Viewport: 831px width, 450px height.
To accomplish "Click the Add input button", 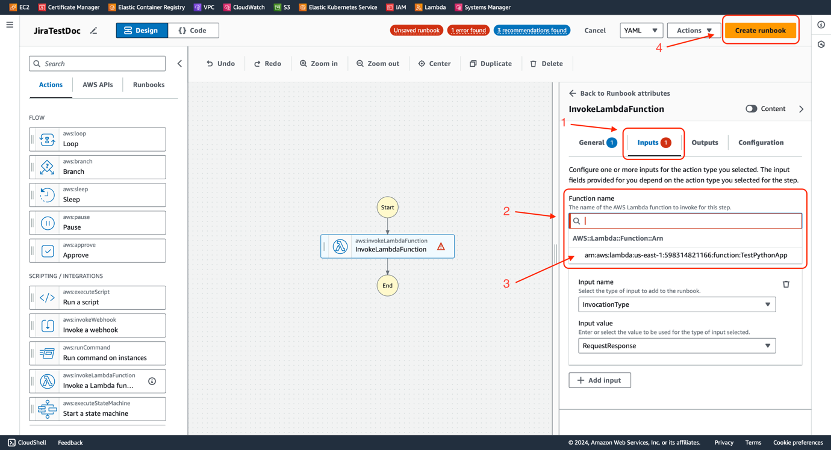I will tap(600, 380).
